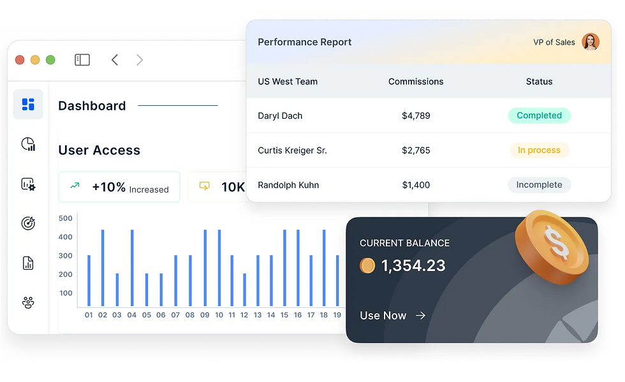Click the red close window button

[x=20, y=60]
